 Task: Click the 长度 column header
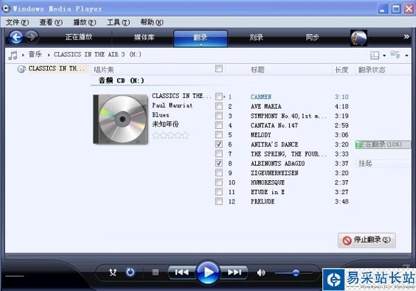point(341,70)
